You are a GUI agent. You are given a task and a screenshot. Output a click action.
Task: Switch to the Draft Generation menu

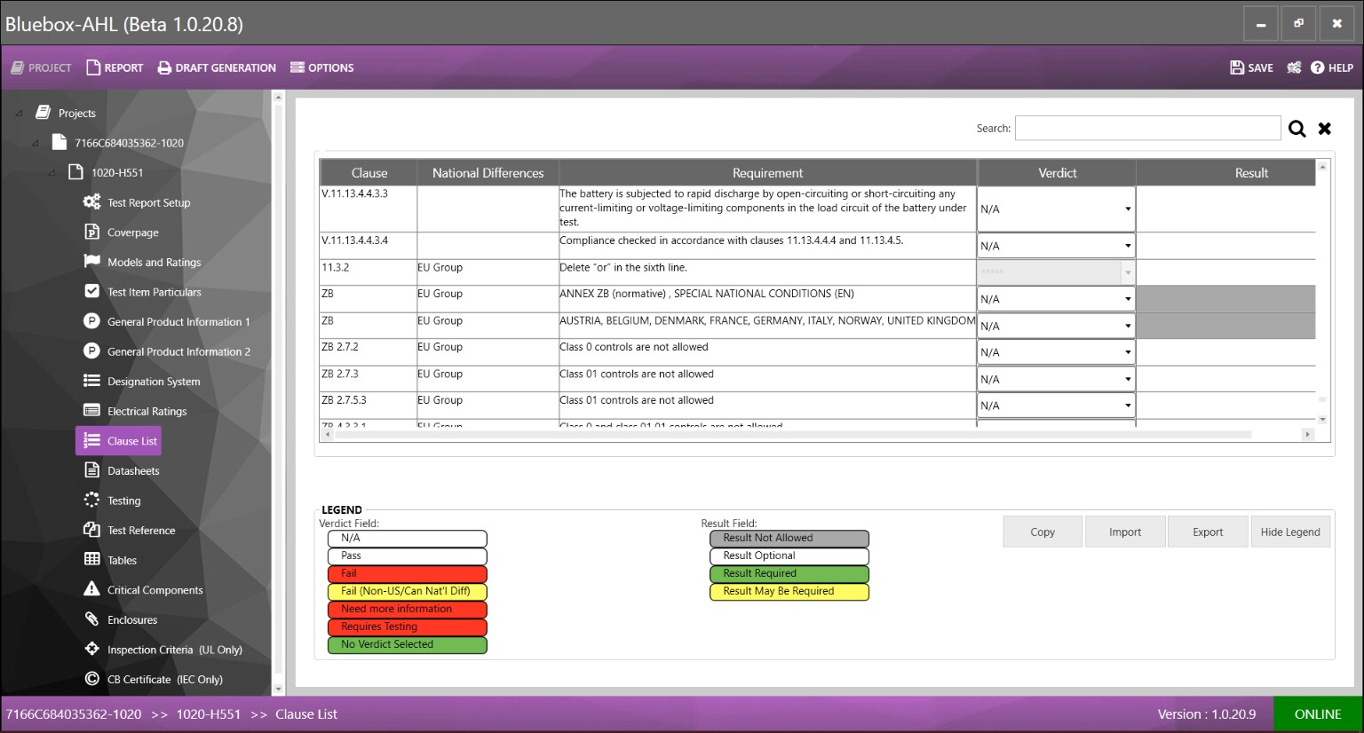click(216, 67)
